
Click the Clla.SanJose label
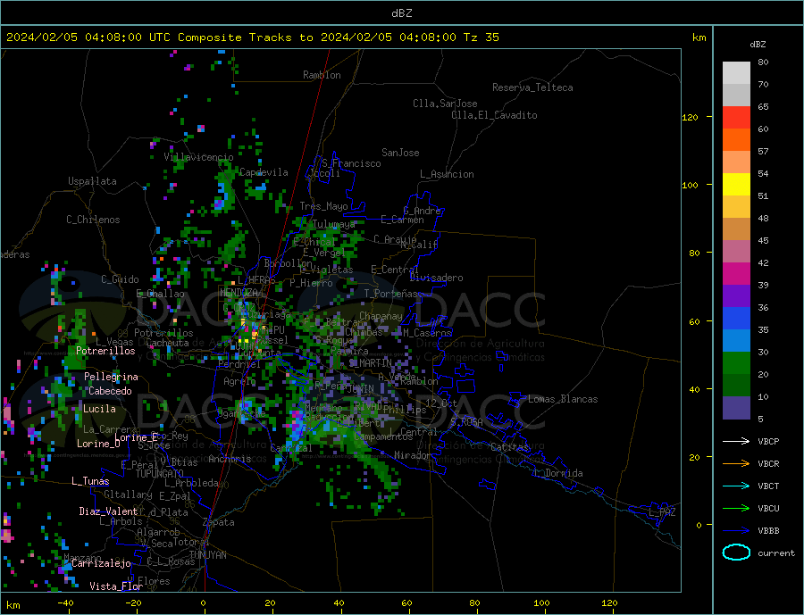[x=445, y=104]
